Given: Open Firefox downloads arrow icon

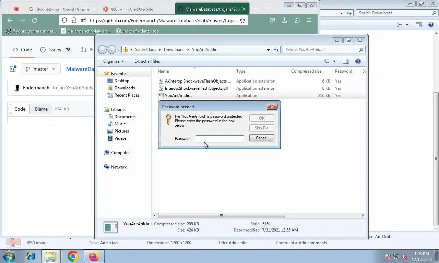Looking at the screenshot, I should click(284, 21).
